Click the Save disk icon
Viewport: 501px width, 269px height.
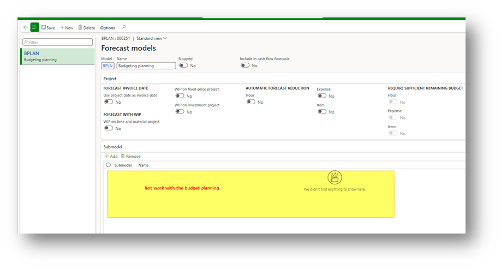point(44,27)
